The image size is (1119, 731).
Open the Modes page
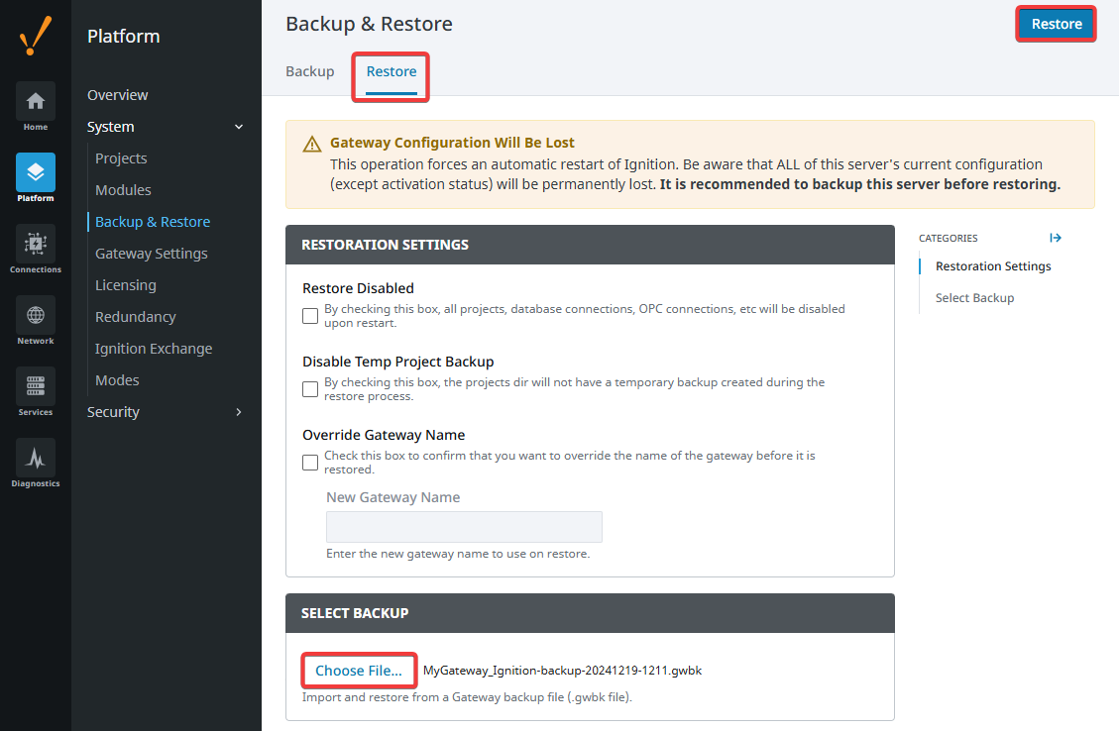point(117,380)
